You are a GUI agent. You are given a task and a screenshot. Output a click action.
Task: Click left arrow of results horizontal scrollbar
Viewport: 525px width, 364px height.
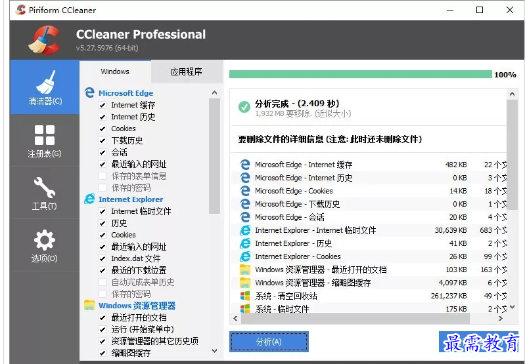(235, 319)
